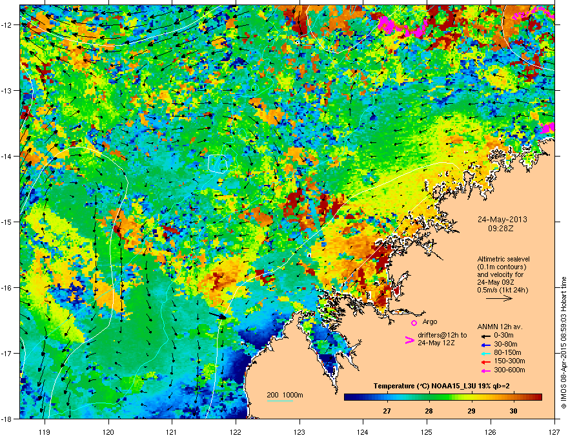Click the time text 09:28Z
This screenshot has height=438, width=568.
click(x=500, y=229)
